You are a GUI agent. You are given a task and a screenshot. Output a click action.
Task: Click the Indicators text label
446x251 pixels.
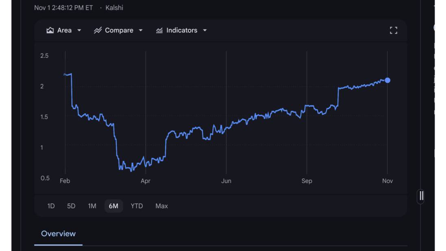(x=182, y=31)
